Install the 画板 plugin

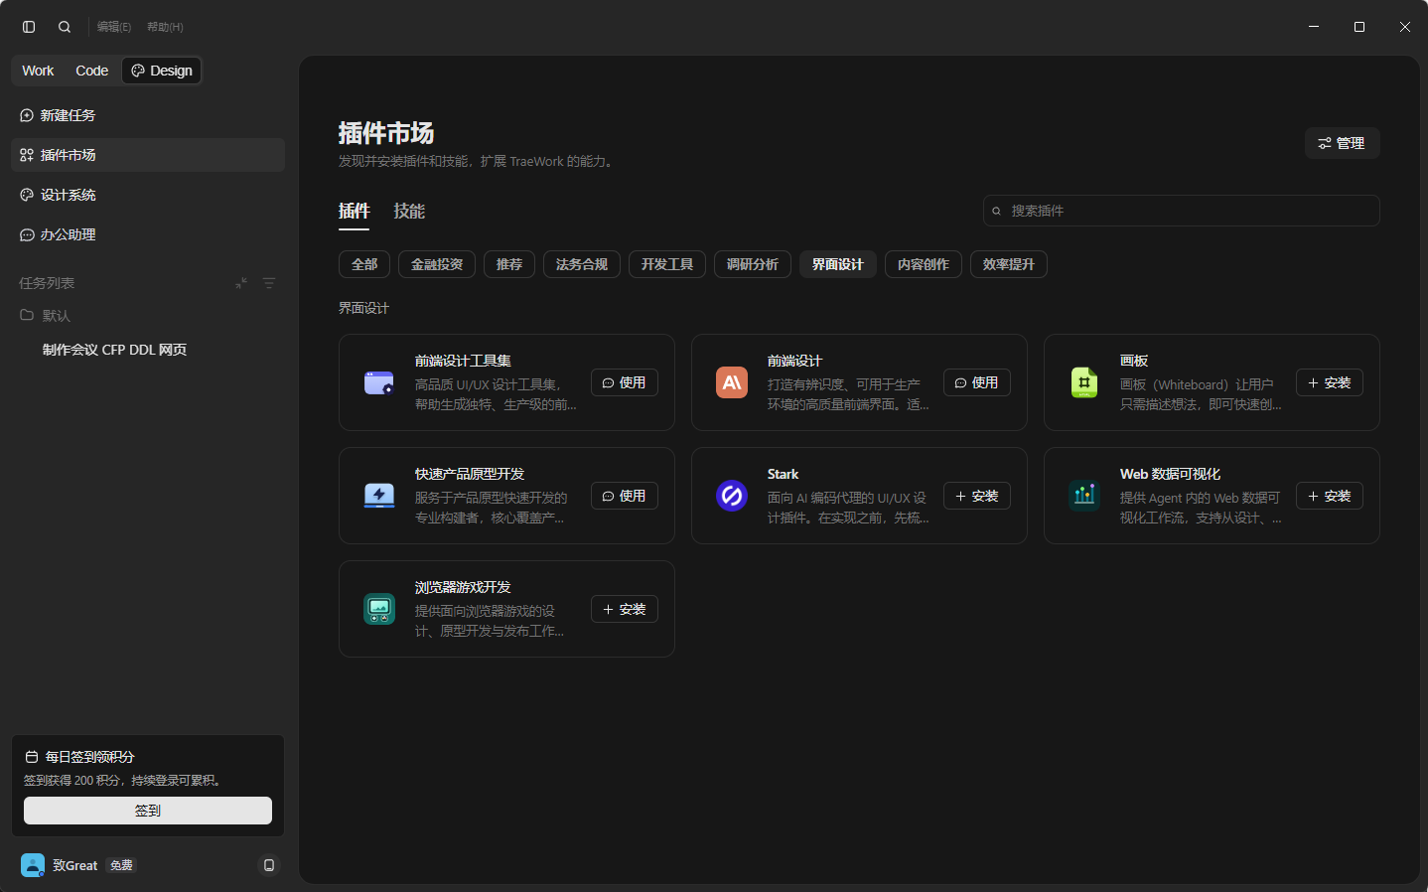click(x=1330, y=382)
